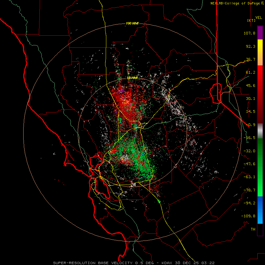Click the 30.1 legend value
This screenshot has width=265, height=265.
tap(251, 99)
